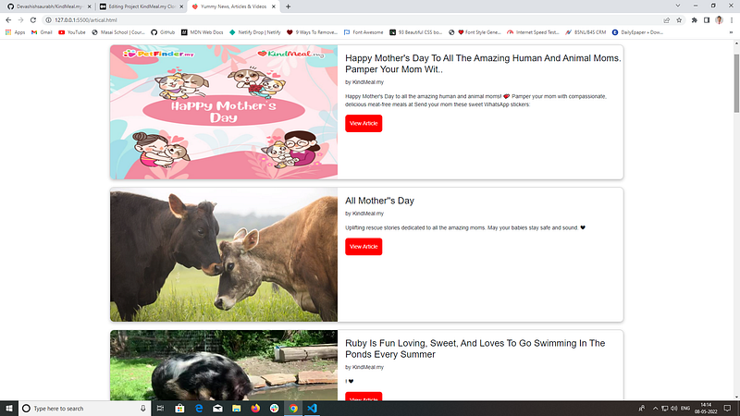The image size is (740, 416).
Task: Open Visual Studio Code from taskbar
Action: click(x=312, y=409)
